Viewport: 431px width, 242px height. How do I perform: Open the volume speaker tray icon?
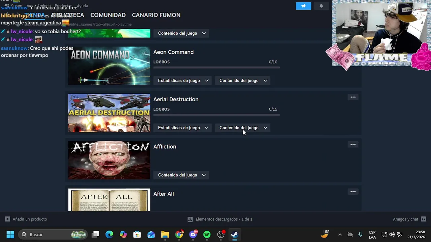click(x=392, y=235)
